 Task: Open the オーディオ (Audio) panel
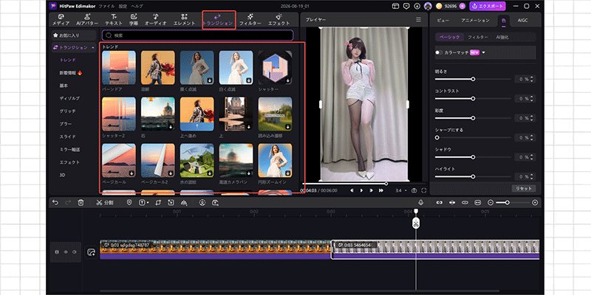[x=156, y=20]
